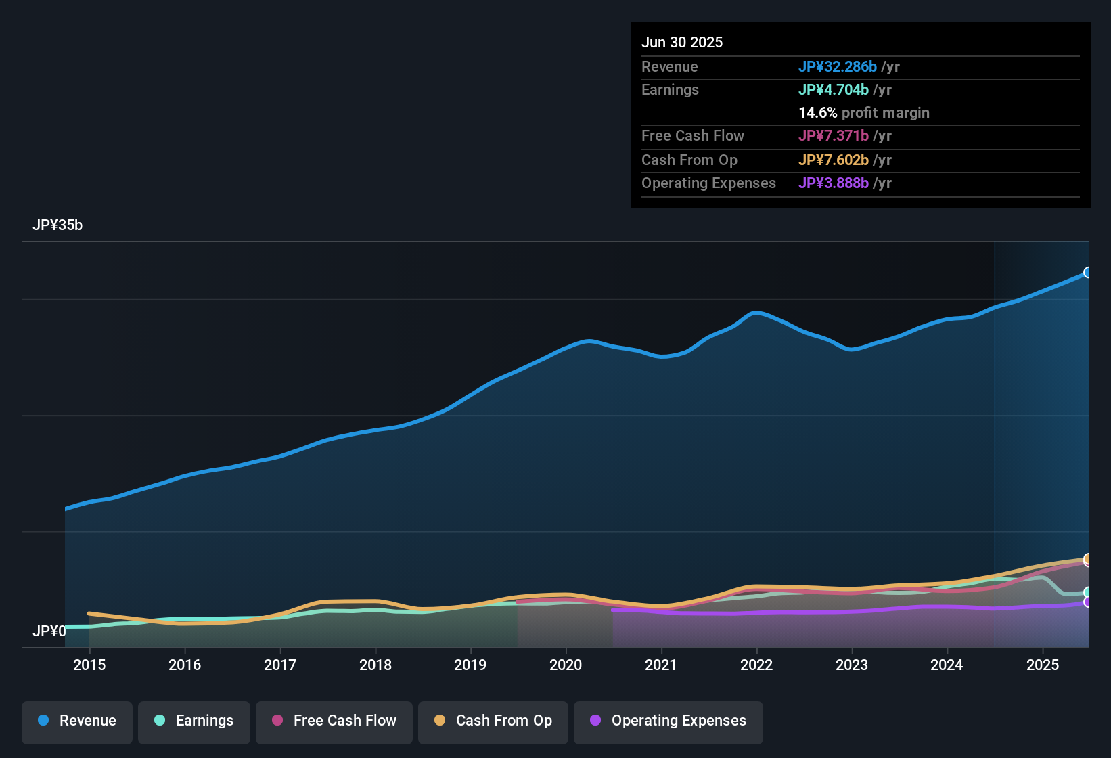Select the 2020 axis label

[566, 665]
